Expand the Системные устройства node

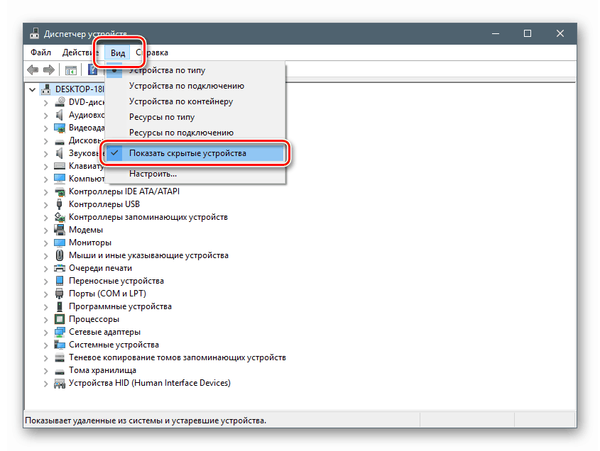pos(46,345)
